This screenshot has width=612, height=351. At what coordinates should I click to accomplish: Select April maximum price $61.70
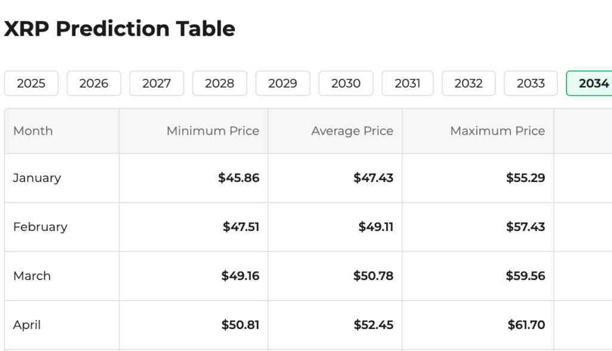pyautogui.click(x=526, y=325)
